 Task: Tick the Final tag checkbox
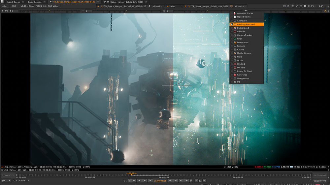[232, 39]
